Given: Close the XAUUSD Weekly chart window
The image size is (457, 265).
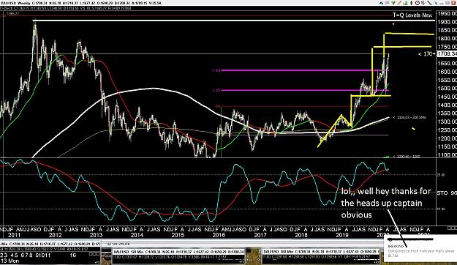Looking at the screenshot, I should [x=453, y=3].
